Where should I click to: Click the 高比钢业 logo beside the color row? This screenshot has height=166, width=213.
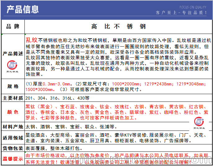(x=199, y=123)
